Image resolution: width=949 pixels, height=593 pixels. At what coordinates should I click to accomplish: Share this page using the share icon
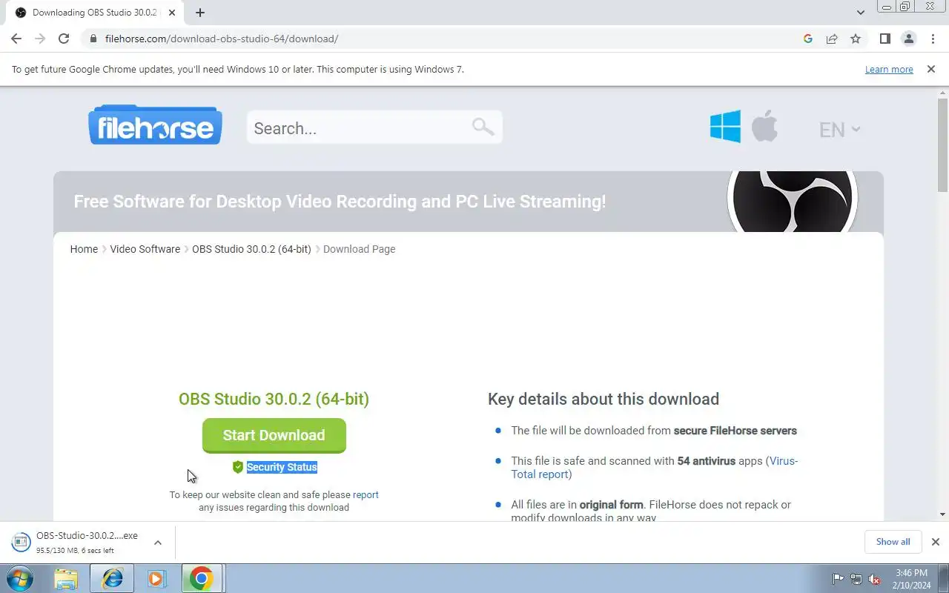coord(832,39)
